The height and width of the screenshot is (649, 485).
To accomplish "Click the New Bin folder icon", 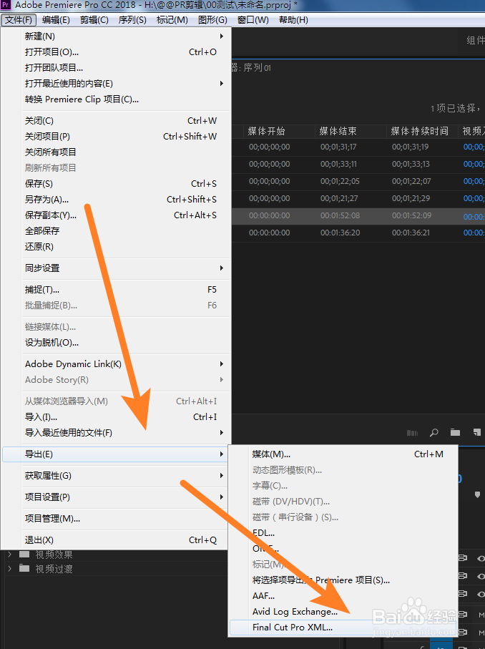I will click(x=455, y=432).
